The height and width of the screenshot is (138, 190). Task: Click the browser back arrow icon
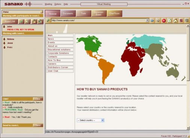point(152,21)
